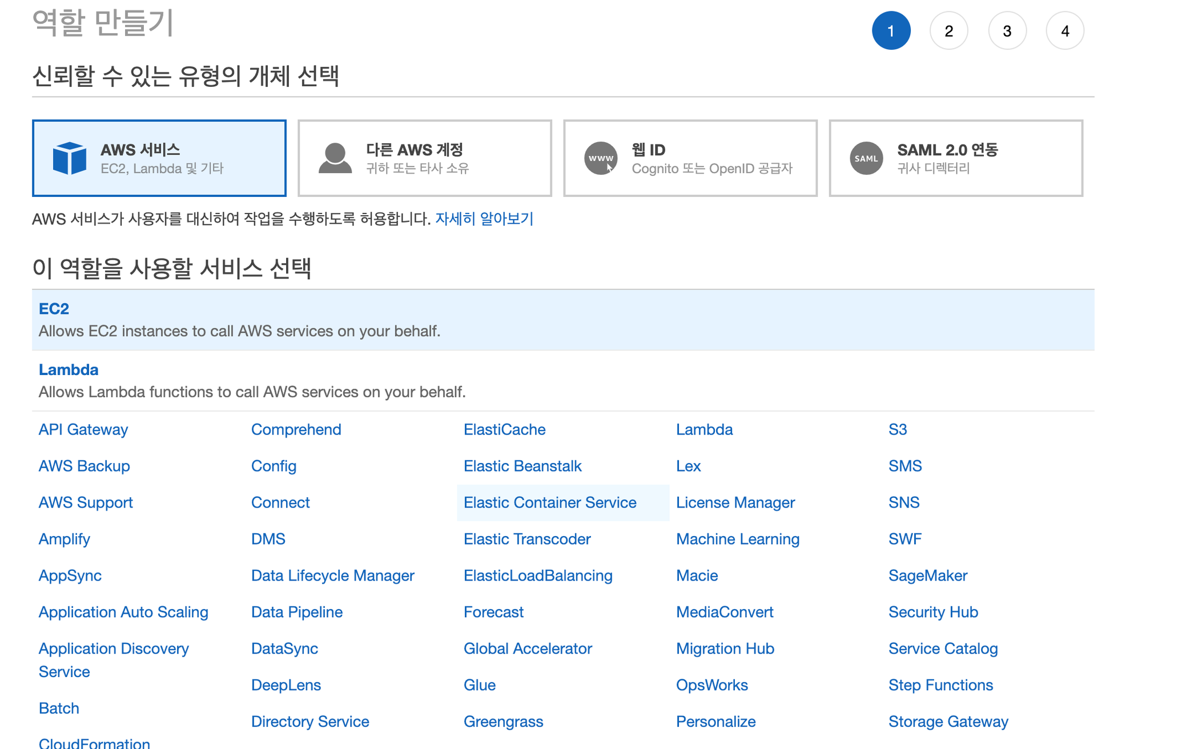Image resolution: width=1182 pixels, height=749 pixels.
Task: Click the SAML 2.0 federation badge icon
Action: [866, 158]
